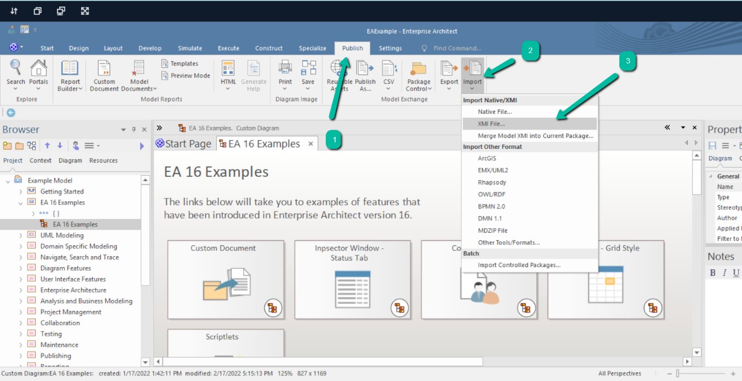Open the Simulate ribbon tab
Screen dimensions: 742x381
click(x=190, y=48)
